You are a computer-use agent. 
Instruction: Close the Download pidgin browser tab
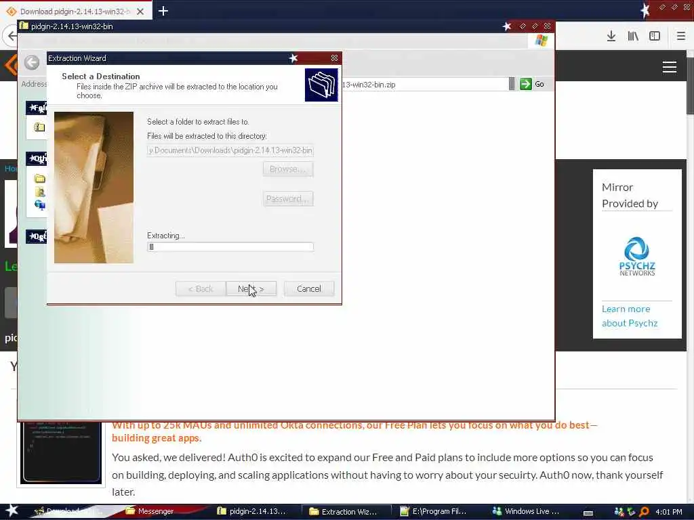tap(140, 12)
